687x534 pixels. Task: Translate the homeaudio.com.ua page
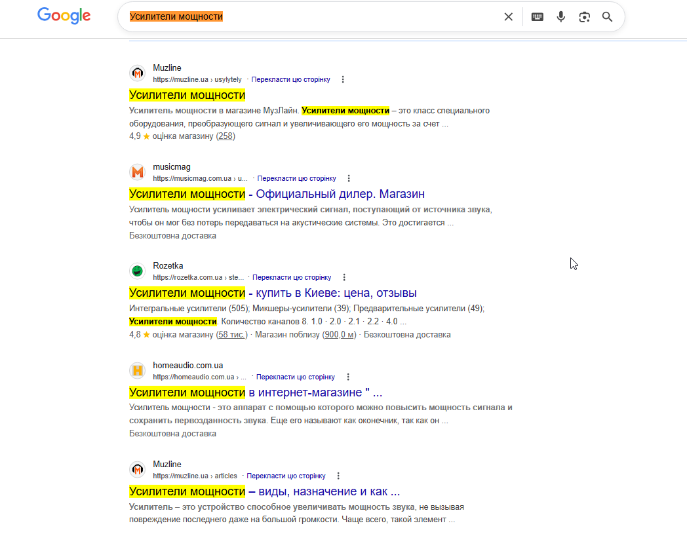[x=295, y=377]
